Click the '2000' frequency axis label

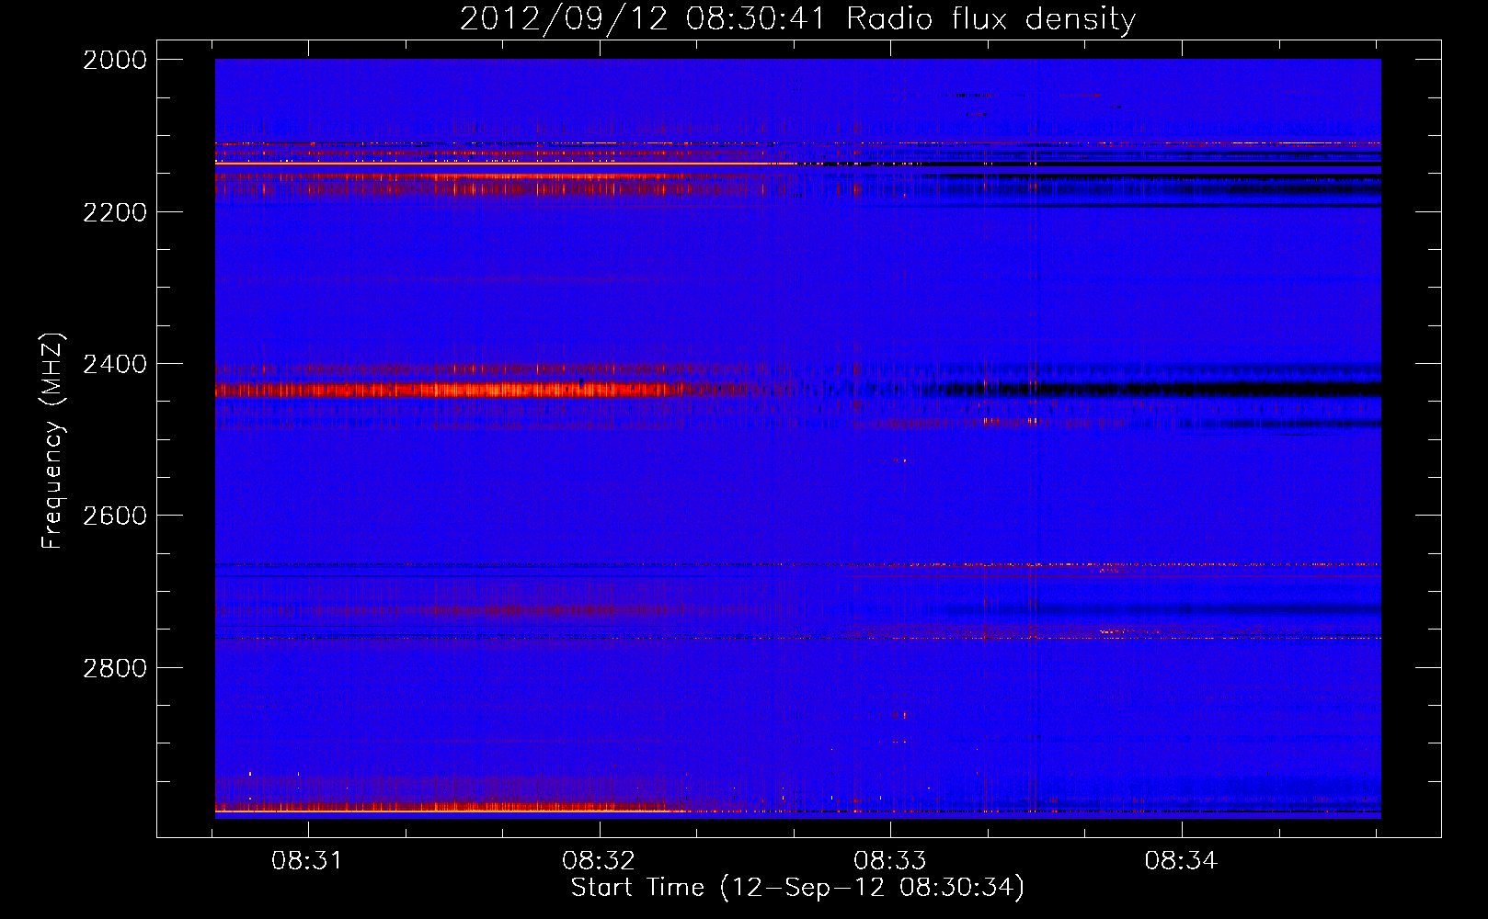tap(115, 60)
